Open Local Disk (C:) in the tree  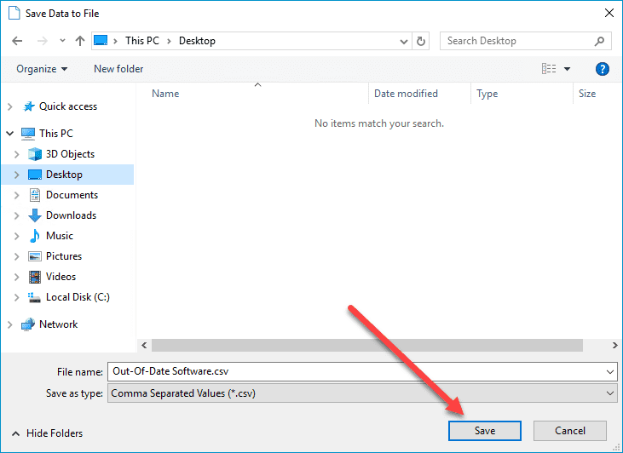coord(78,297)
